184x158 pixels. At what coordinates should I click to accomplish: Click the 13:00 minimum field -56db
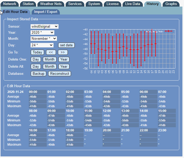point(130,120)
